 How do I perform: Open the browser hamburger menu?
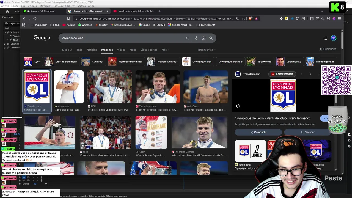tap(339, 18)
